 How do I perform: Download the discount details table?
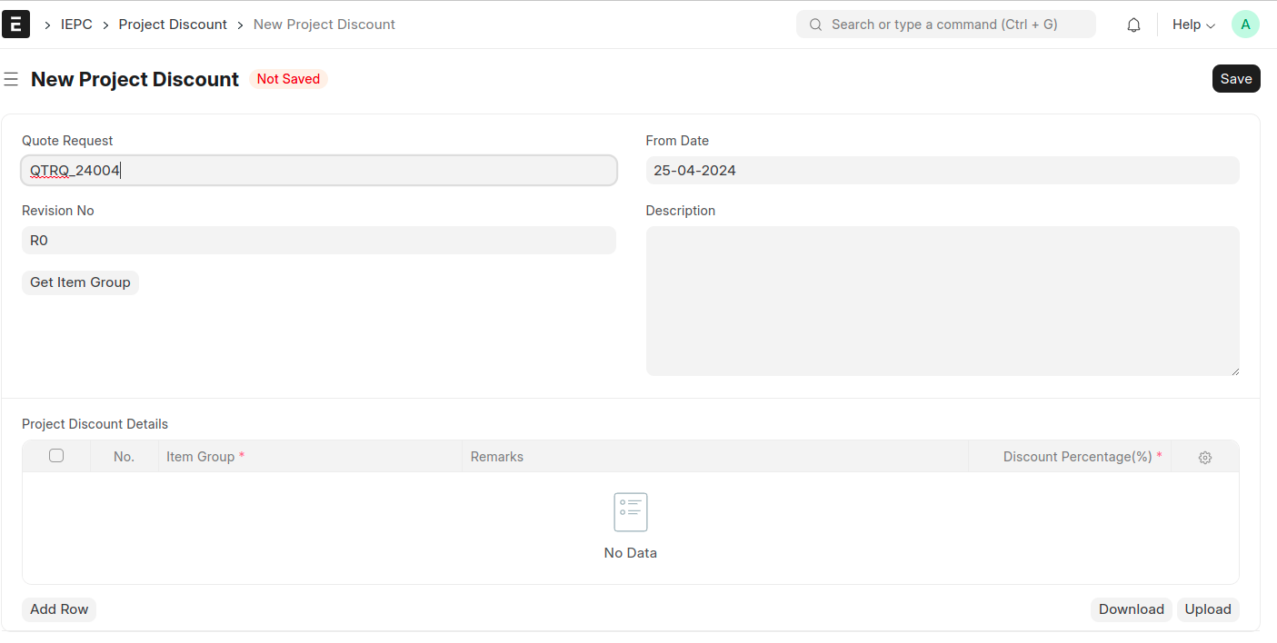(1131, 608)
